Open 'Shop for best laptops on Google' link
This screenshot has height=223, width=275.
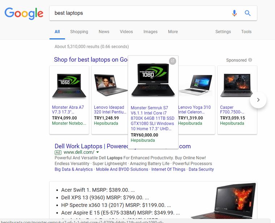coord(91,60)
